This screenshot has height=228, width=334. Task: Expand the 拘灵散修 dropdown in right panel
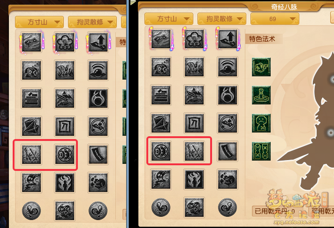pyautogui.click(x=222, y=19)
